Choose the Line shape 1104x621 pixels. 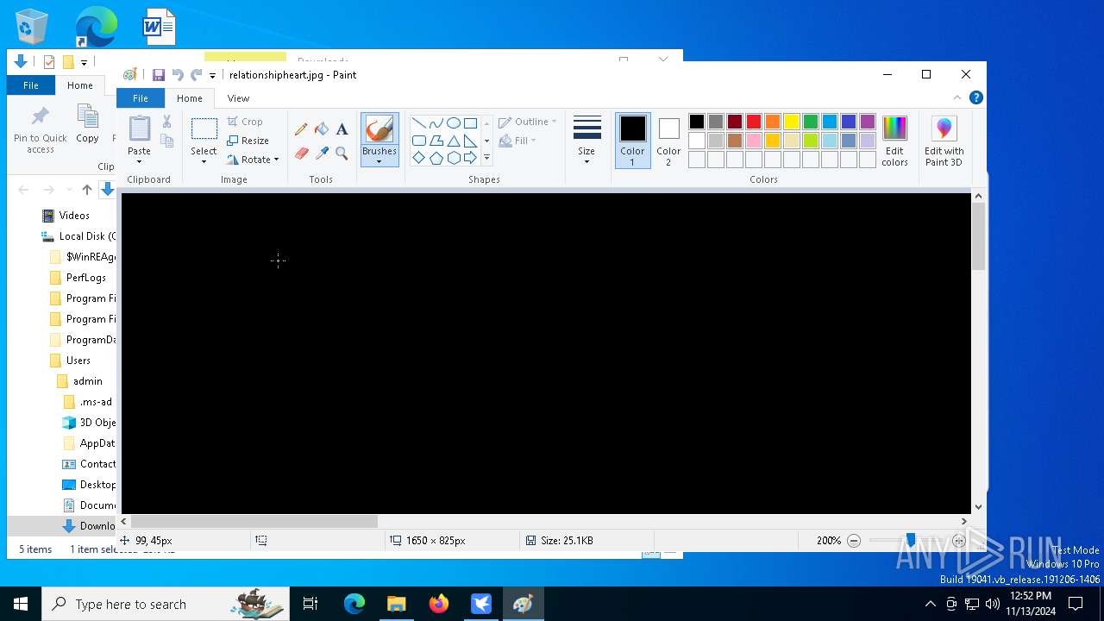[x=418, y=122]
